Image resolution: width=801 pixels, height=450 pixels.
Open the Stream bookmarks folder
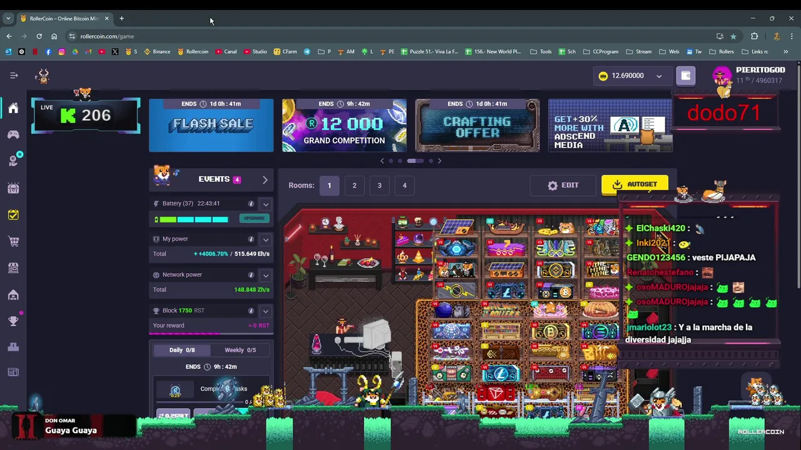click(x=639, y=51)
